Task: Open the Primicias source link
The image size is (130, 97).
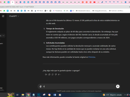Action: [x=92, y=57]
